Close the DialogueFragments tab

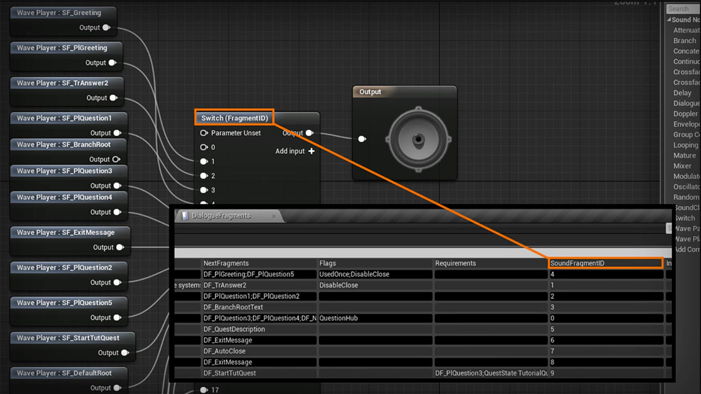274,216
